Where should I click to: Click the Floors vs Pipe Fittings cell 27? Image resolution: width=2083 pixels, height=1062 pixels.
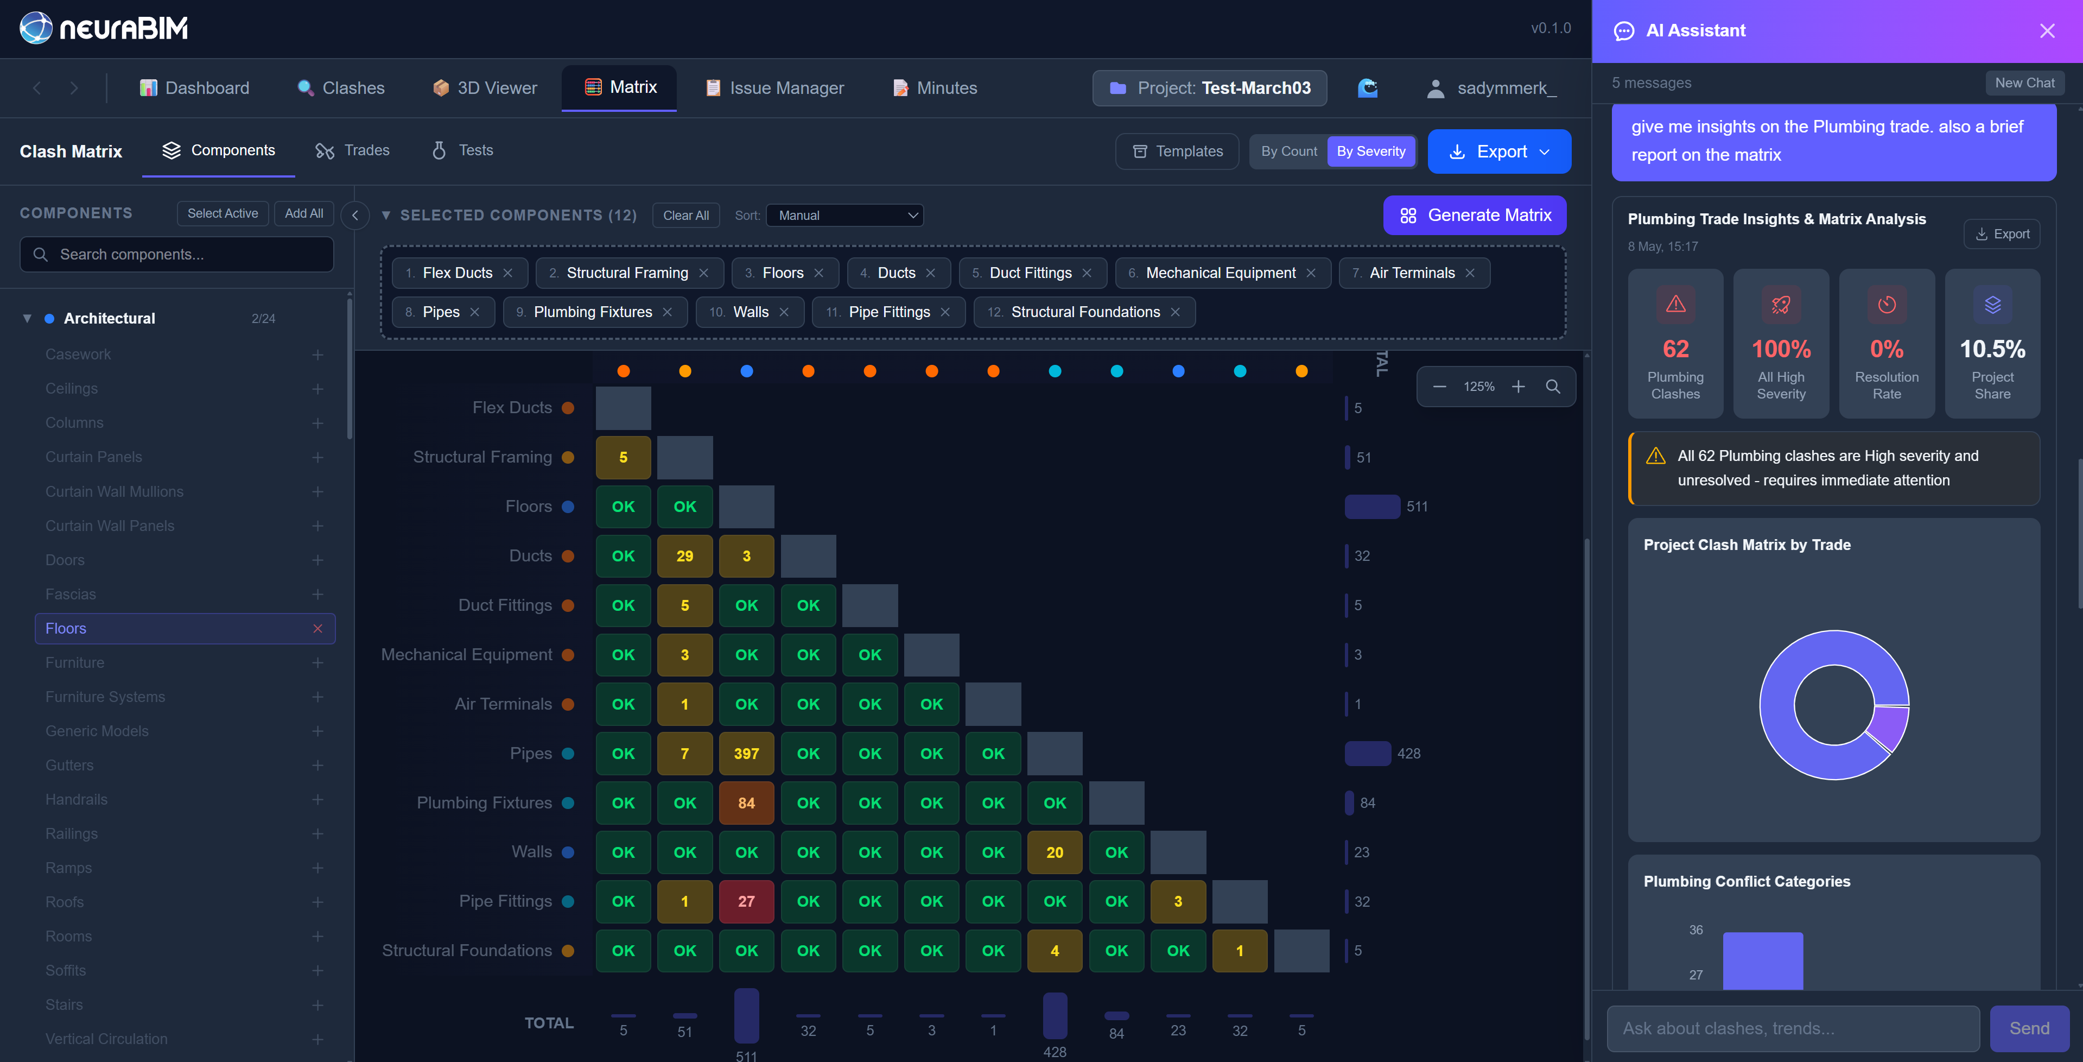pyautogui.click(x=746, y=901)
